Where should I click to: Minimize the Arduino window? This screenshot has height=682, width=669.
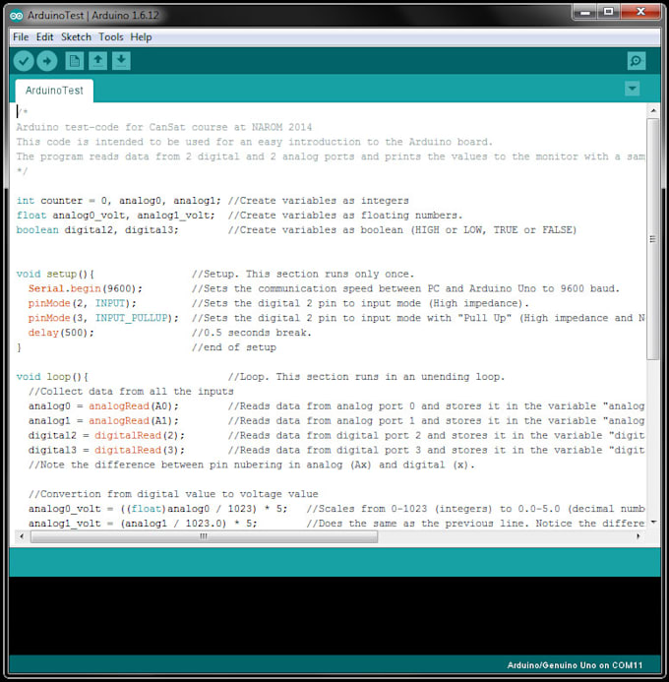point(585,12)
